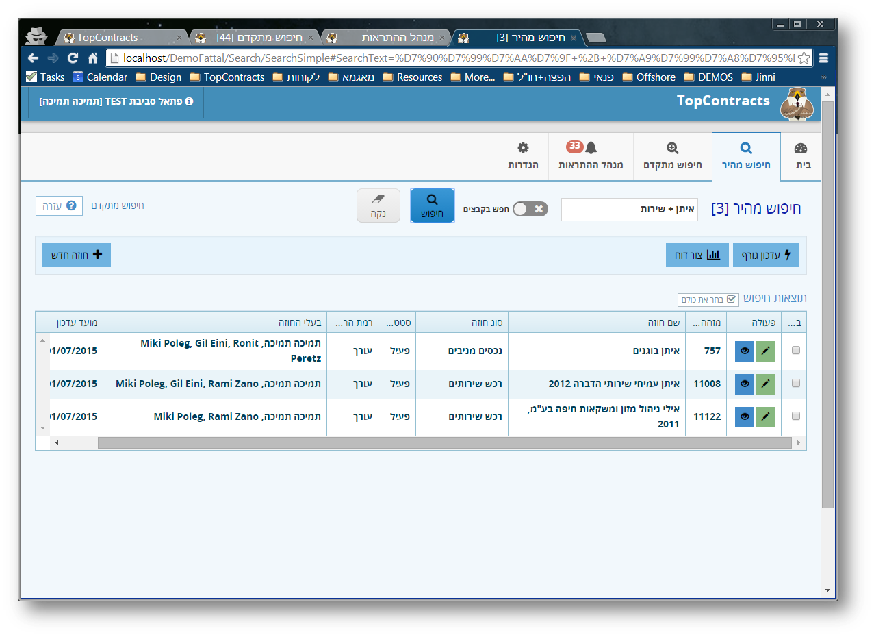Open the 'חיפוש מתקדם' advanced search navigation tab

[673, 156]
